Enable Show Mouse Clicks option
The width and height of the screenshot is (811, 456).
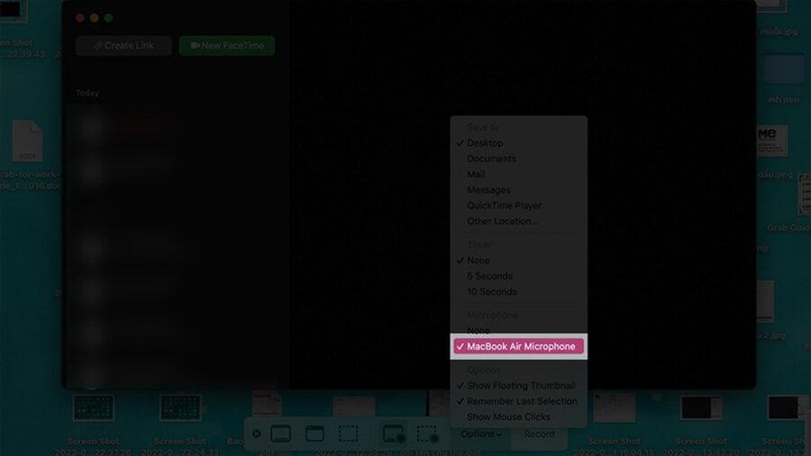click(x=508, y=417)
